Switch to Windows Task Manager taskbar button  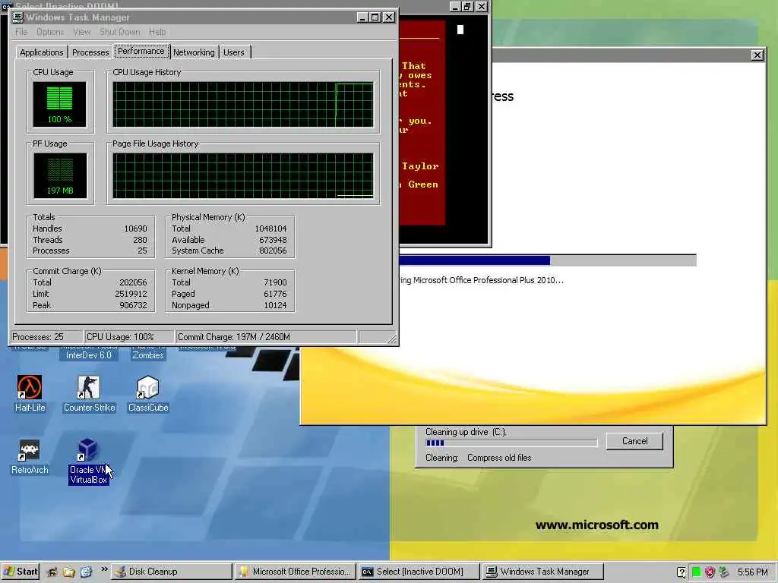click(x=542, y=572)
